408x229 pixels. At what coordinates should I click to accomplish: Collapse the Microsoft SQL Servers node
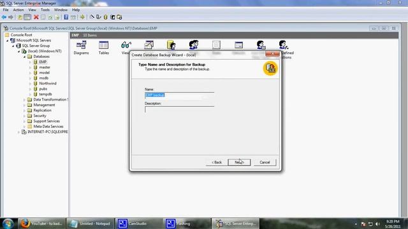click(x=7, y=41)
